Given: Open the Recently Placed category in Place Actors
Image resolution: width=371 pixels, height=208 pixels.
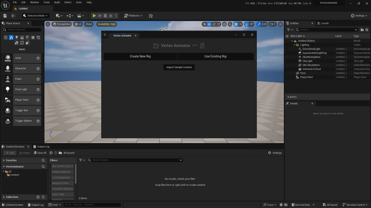Looking at the screenshot, I should point(6,37).
